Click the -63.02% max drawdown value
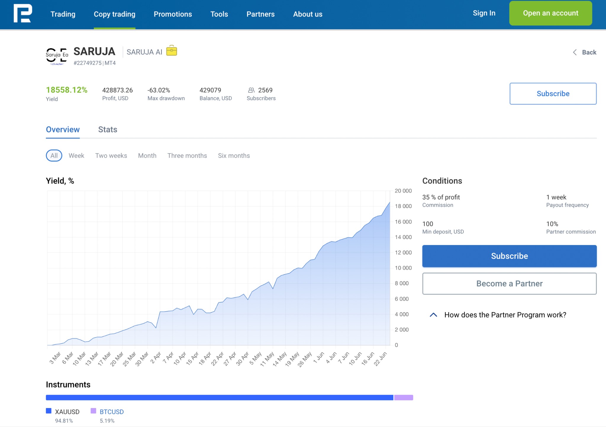This screenshot has height=427, width=606. tap(159, 90)
